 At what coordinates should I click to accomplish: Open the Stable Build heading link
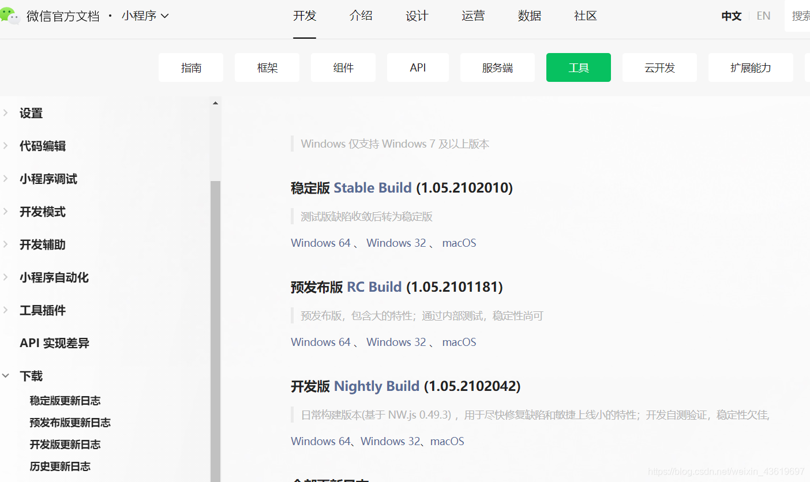pos(373,188)
